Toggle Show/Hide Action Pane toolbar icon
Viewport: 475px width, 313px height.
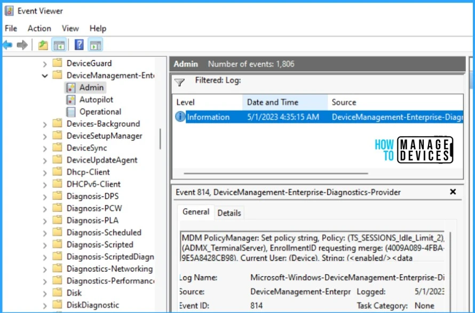click(x=96, y=45)
